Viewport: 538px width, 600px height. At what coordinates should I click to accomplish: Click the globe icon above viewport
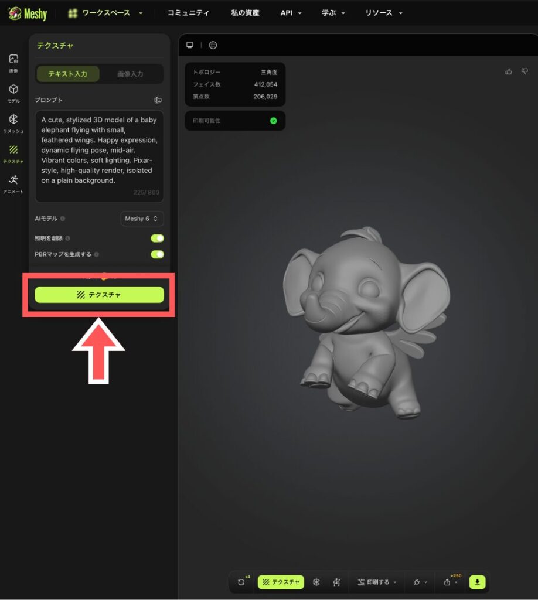point(213,45)
